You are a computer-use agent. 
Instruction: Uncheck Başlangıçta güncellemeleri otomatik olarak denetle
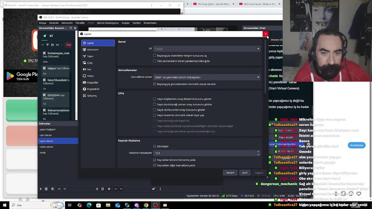click(155, 84)
